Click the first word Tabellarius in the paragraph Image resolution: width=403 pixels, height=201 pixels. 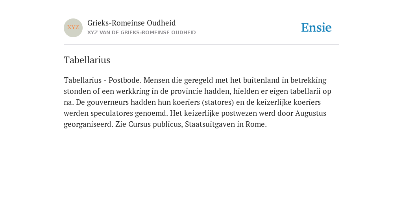click(83, 80)
